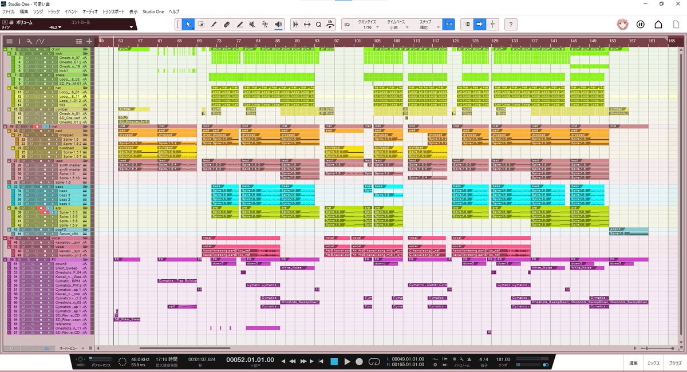Collapse the drum folder track

point(5,50)
